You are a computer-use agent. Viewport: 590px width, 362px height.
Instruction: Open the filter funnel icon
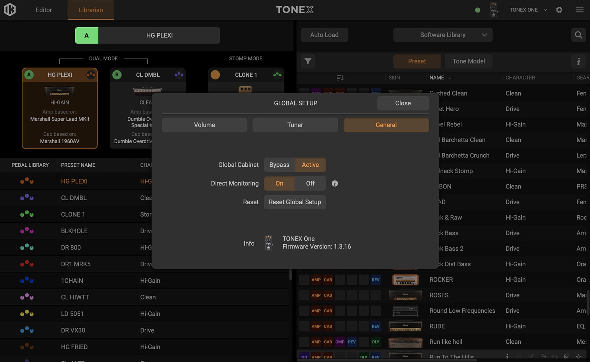[x=308, y=61]
